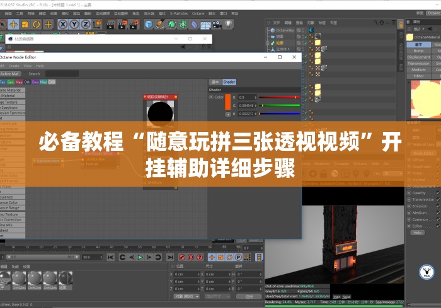This screenshot has width=441, height=308.
Task: Select the Color radio button in Shader panel
Action: 211,97
